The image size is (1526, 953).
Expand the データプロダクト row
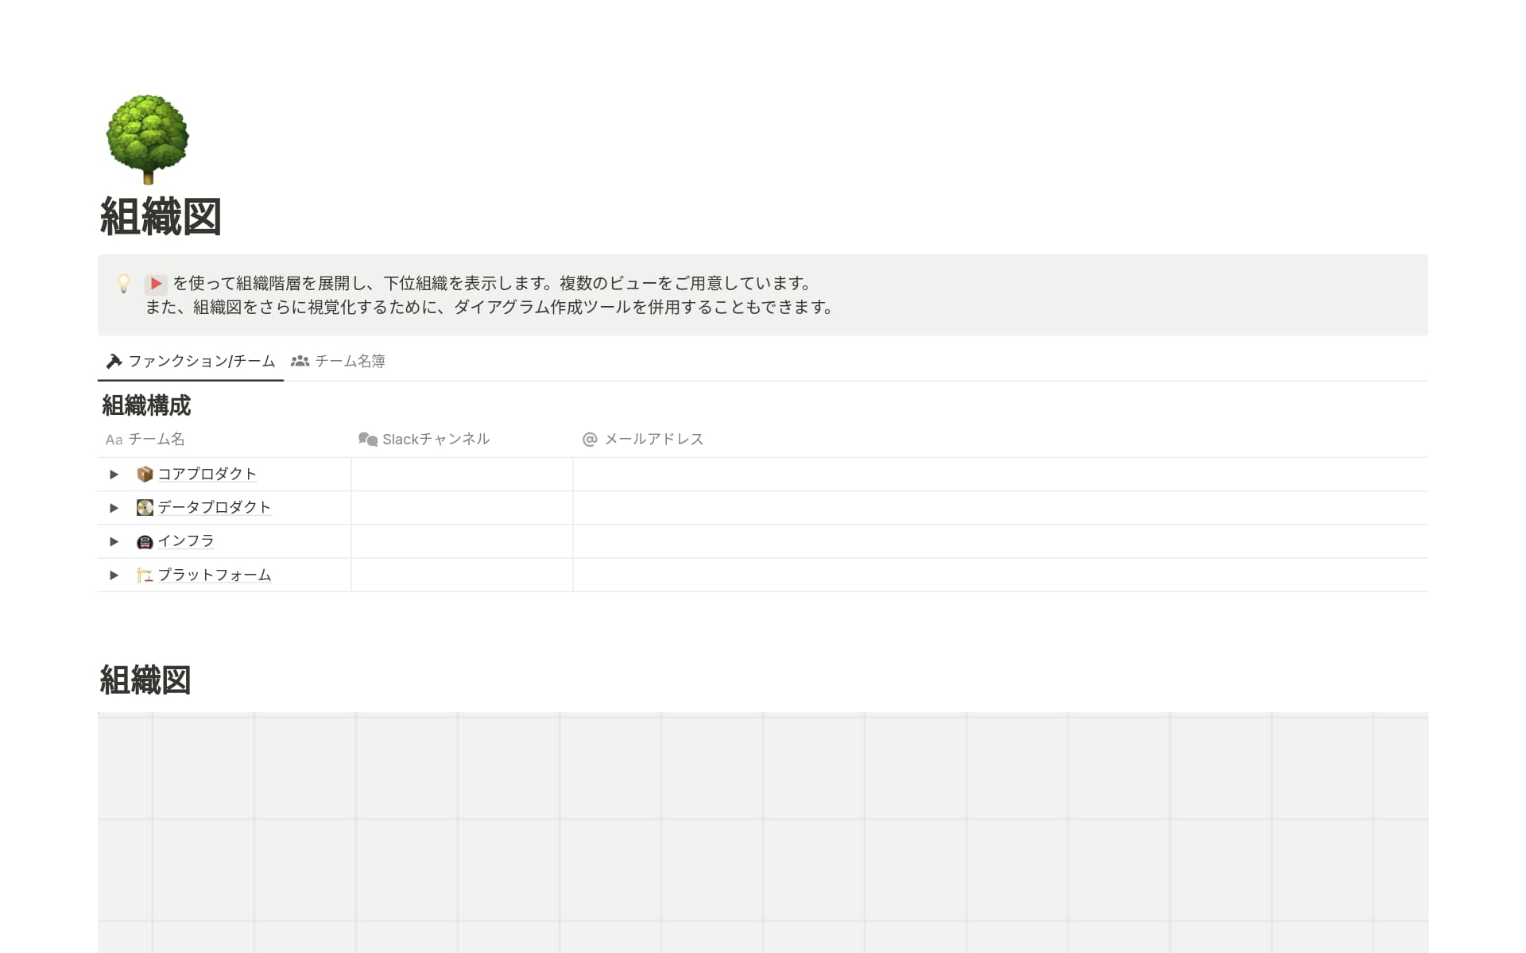(x=114, y=507)
